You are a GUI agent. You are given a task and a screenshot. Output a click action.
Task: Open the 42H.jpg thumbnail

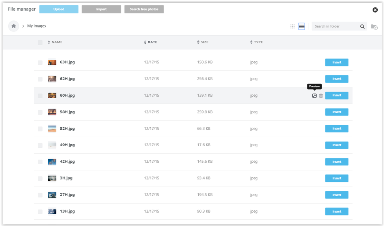[52, 162]
